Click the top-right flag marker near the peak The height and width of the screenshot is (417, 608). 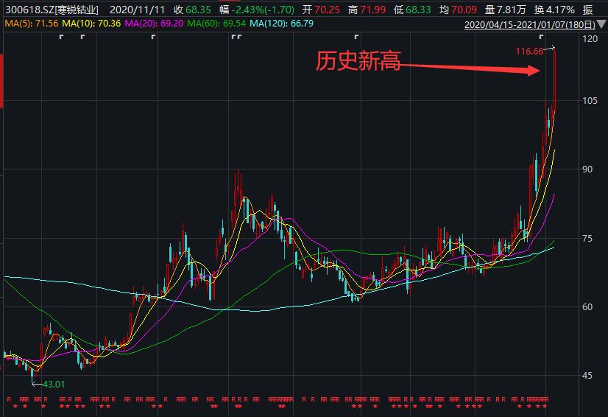541,37
